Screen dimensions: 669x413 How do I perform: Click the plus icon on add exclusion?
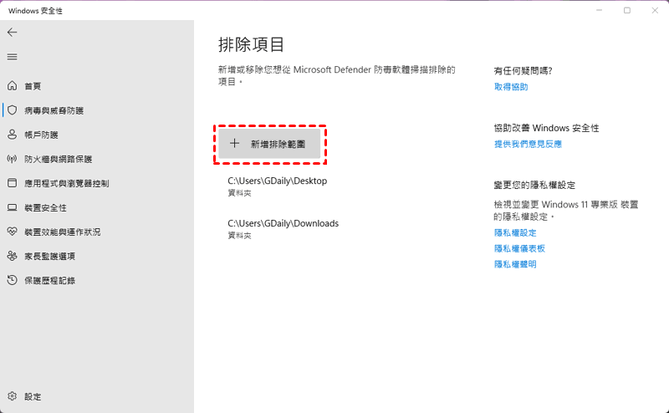click(234, 143)
